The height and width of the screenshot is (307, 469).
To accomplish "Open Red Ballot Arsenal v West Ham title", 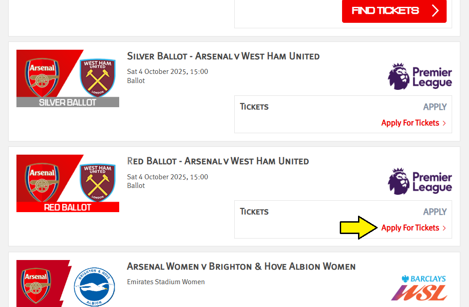I will pyautogui.click(x=218, y=161).
